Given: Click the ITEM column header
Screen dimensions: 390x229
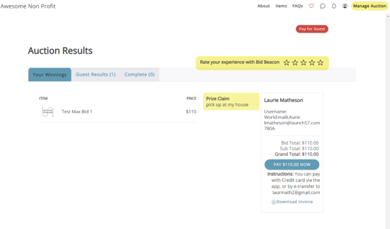Looking at the screenshot, I should coord(43,98).
